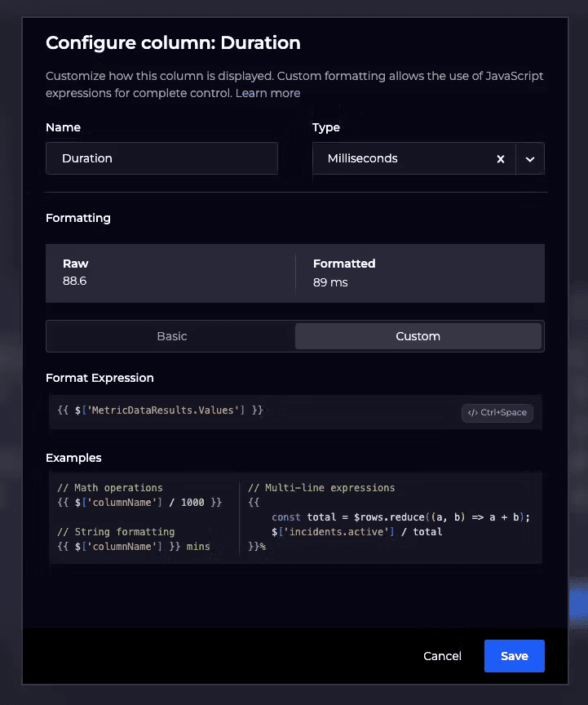The image size is (588, 705).
Task: Click the const total example line
Action: (x=401, y=517)
